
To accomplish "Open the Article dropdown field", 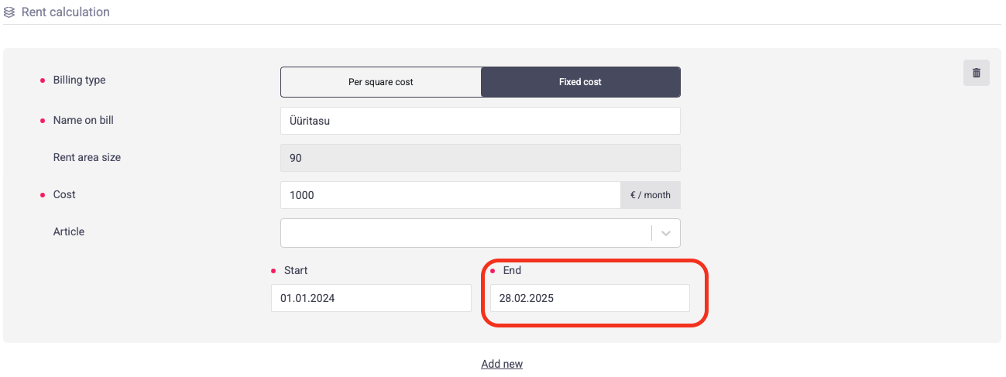I will [x=465, y=232].
